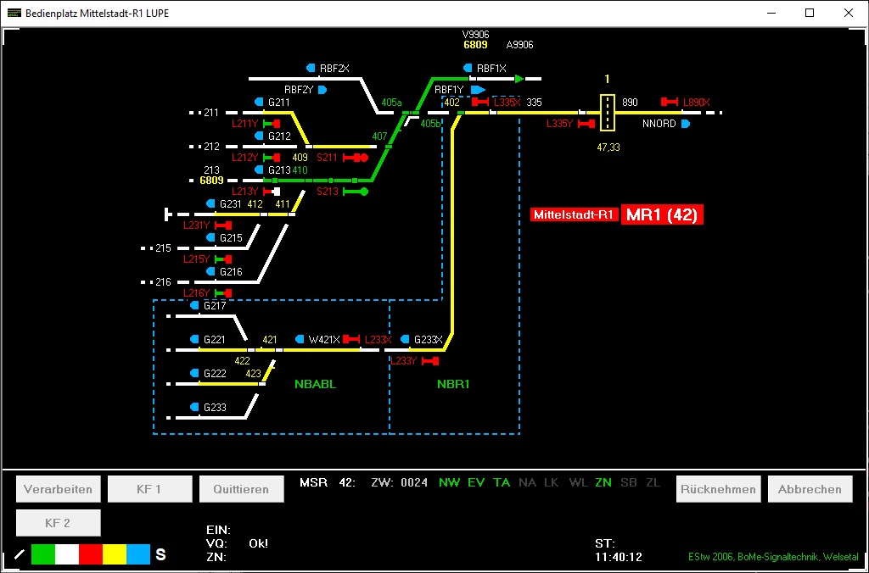869x573 pixels.
Task: Pick the yellow color swatch
Action: [x=115, y=555]
